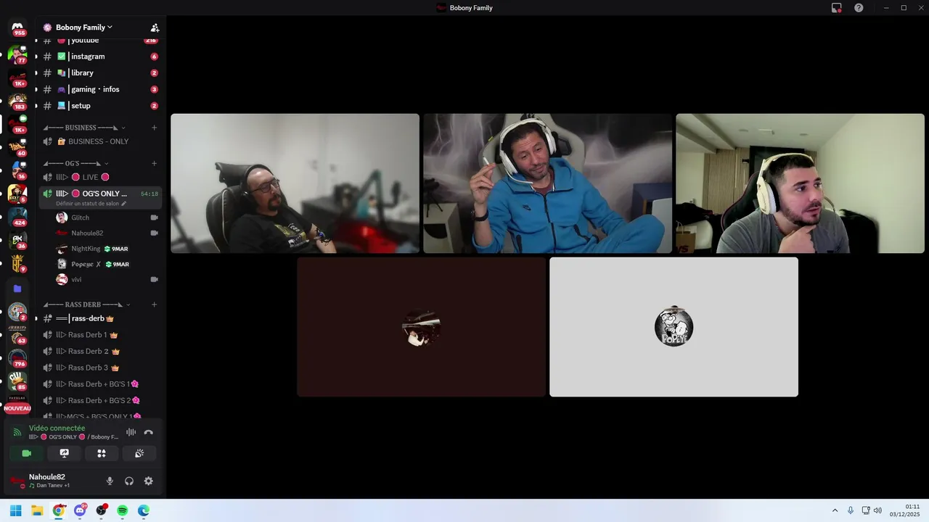Viewport: 929px width, 522px height.
Task: Mute microphone in the user panel
Action: (110, 481)
